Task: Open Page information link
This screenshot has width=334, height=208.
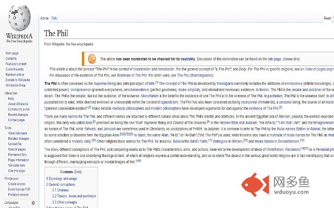Action: 19,160
